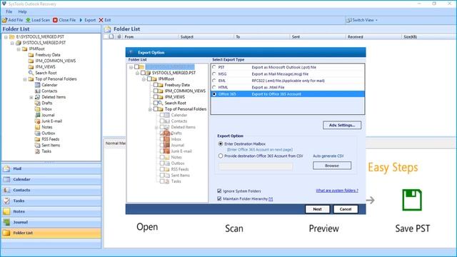Select Inbox icon in left folder tree

37,109
